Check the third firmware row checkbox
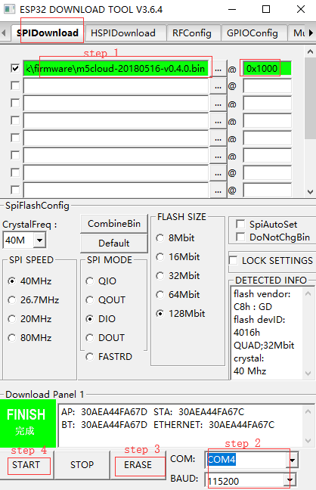This screenshot has height=490, width=316. pyautogui.click(x=15, y=103)
